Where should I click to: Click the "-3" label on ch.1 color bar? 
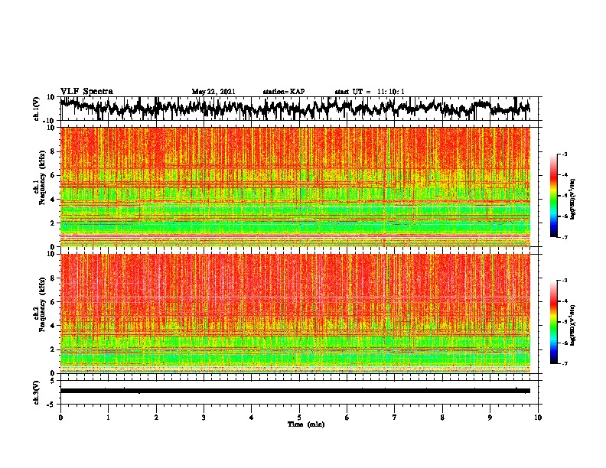coord(564,154)
